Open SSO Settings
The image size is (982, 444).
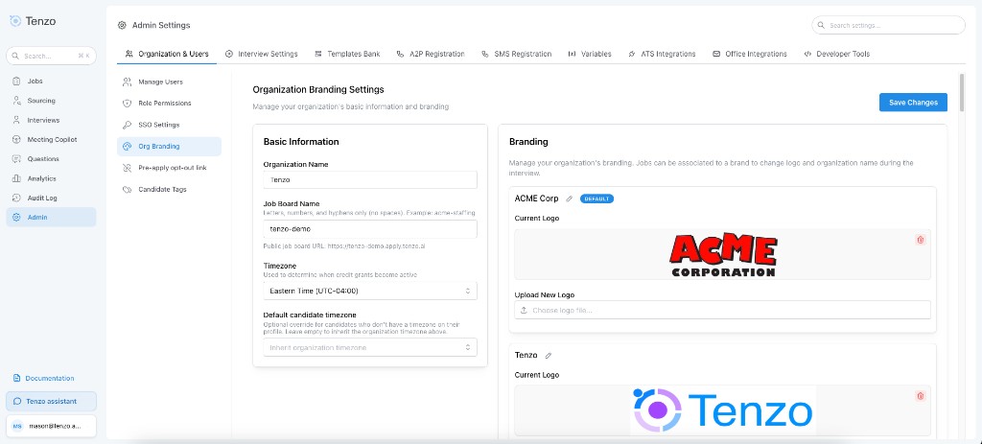[169, 125]
